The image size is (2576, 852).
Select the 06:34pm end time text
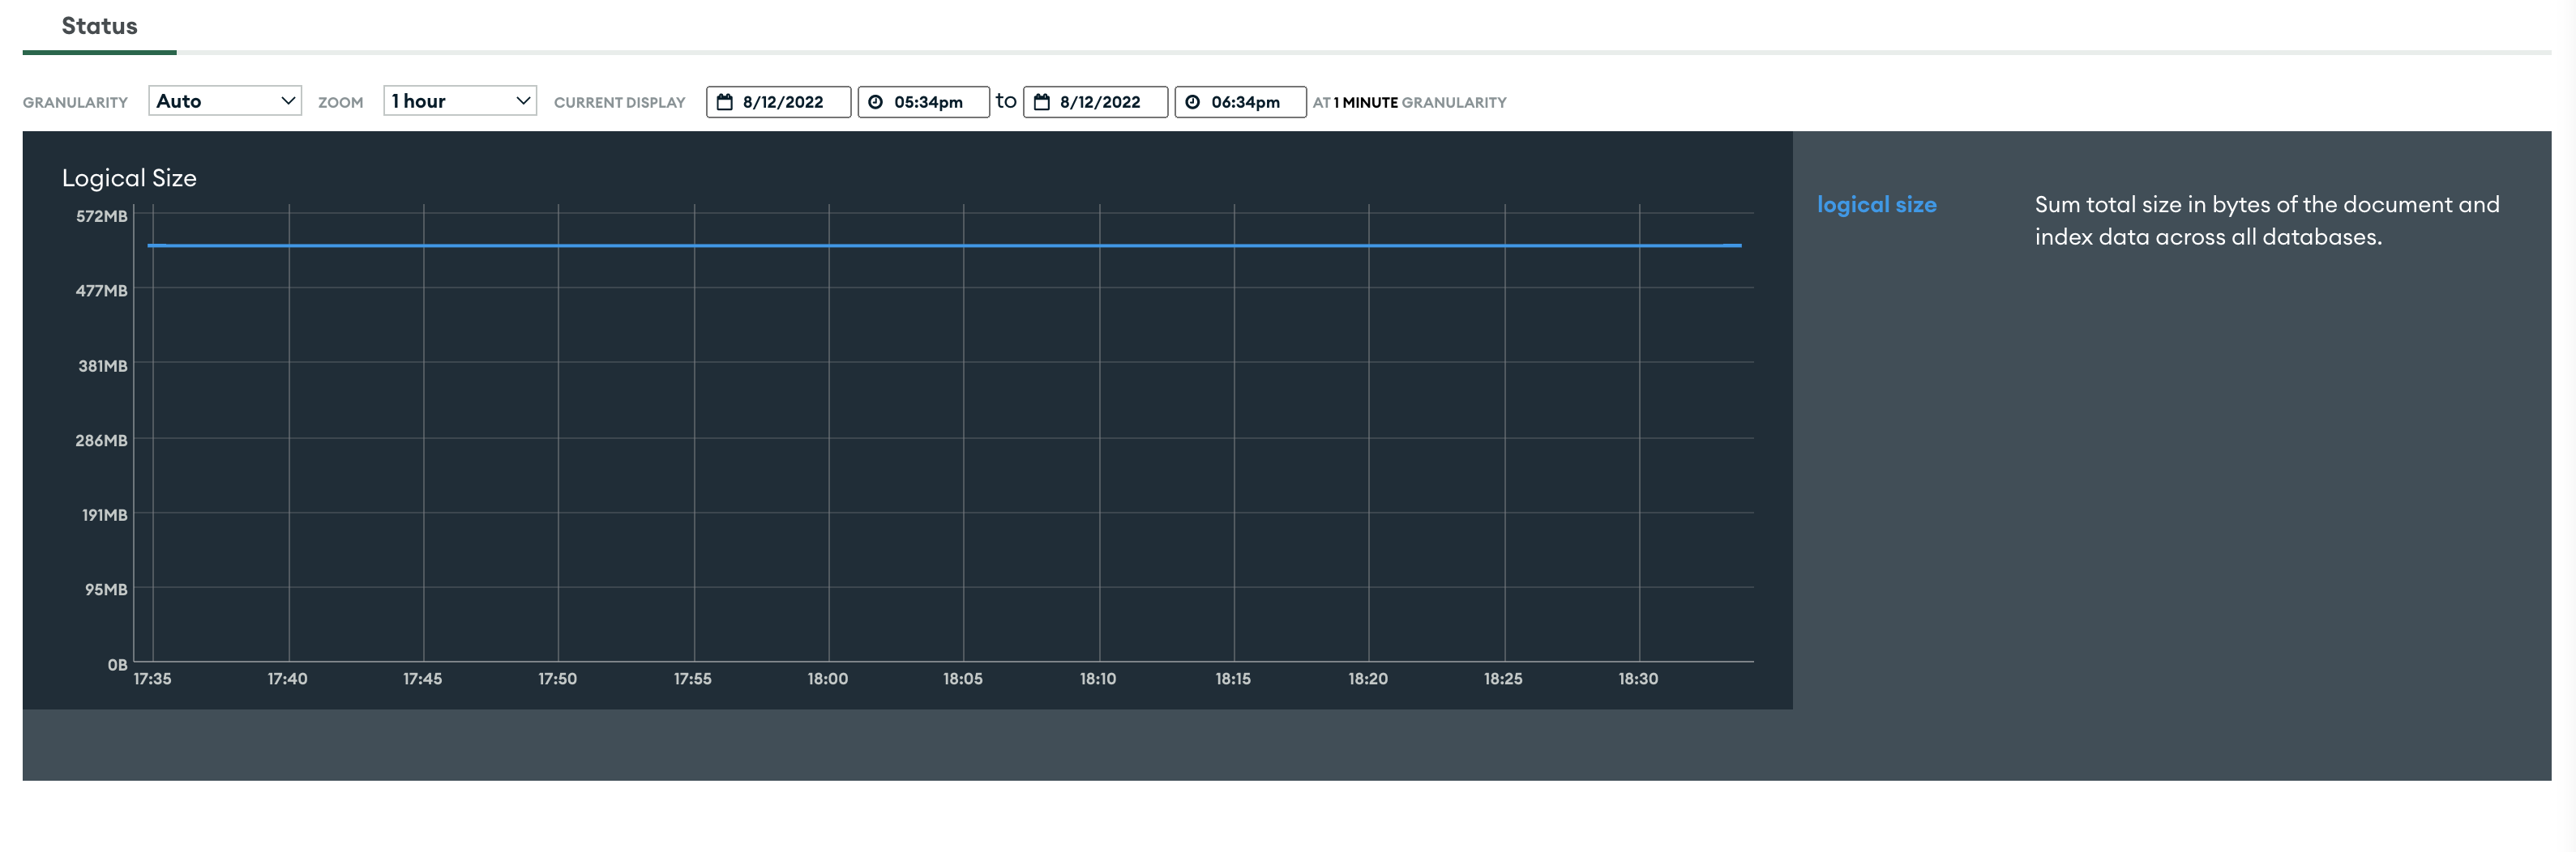pos(1245,102)
